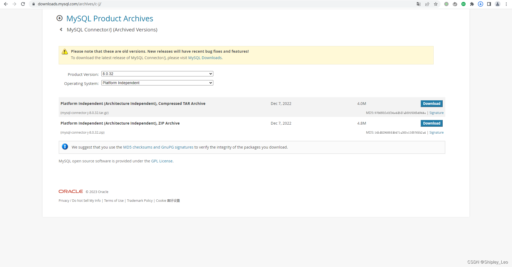The width and height of the screenshot is (512, 267).
Task: Go back with the browser back arrow
Action: [x=6, y=4]
